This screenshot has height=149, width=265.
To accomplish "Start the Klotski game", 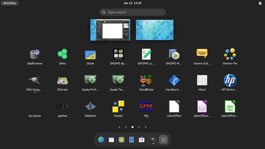I will [x=118, y=109].
